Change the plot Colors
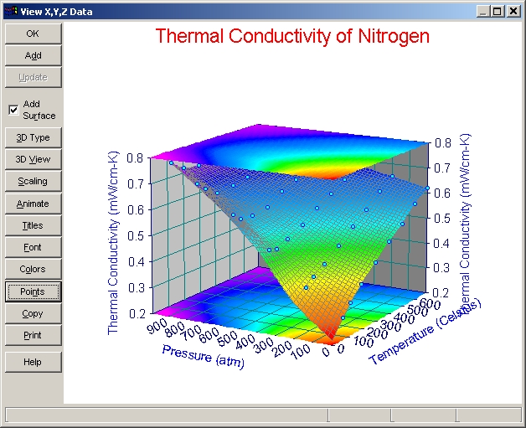526x428 pixels. point(33,269)
